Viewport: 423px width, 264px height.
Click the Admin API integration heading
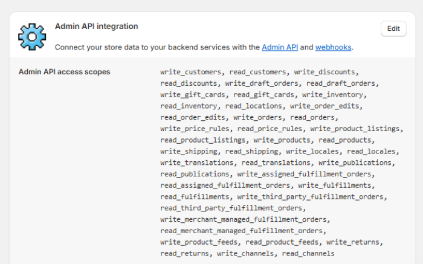(x=96, y=27)
